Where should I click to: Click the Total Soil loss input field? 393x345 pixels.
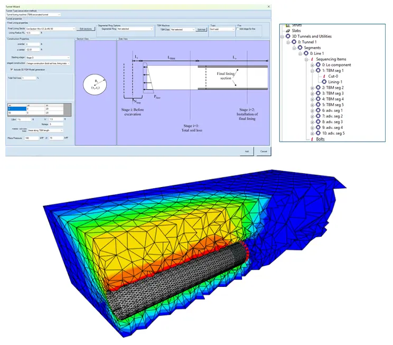click(29, 78)
